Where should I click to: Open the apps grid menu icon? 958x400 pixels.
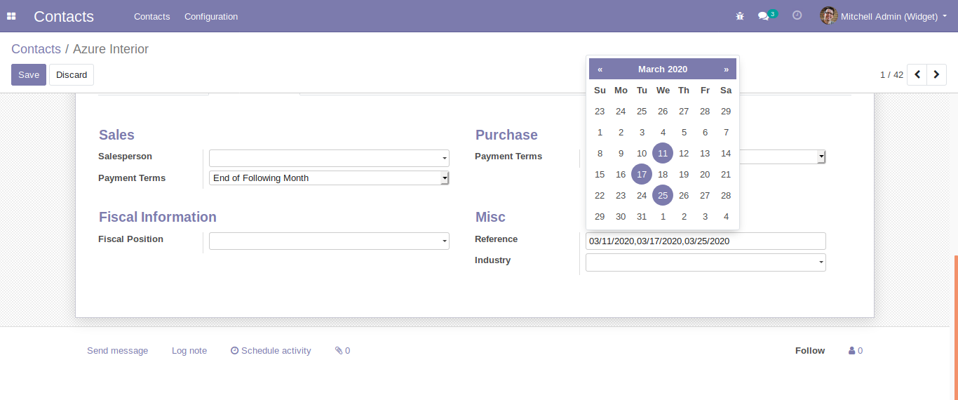[x=11, y=16]
